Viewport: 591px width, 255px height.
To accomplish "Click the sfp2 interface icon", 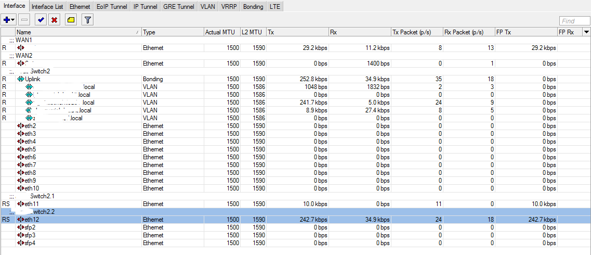I will [x=21, y=227].
